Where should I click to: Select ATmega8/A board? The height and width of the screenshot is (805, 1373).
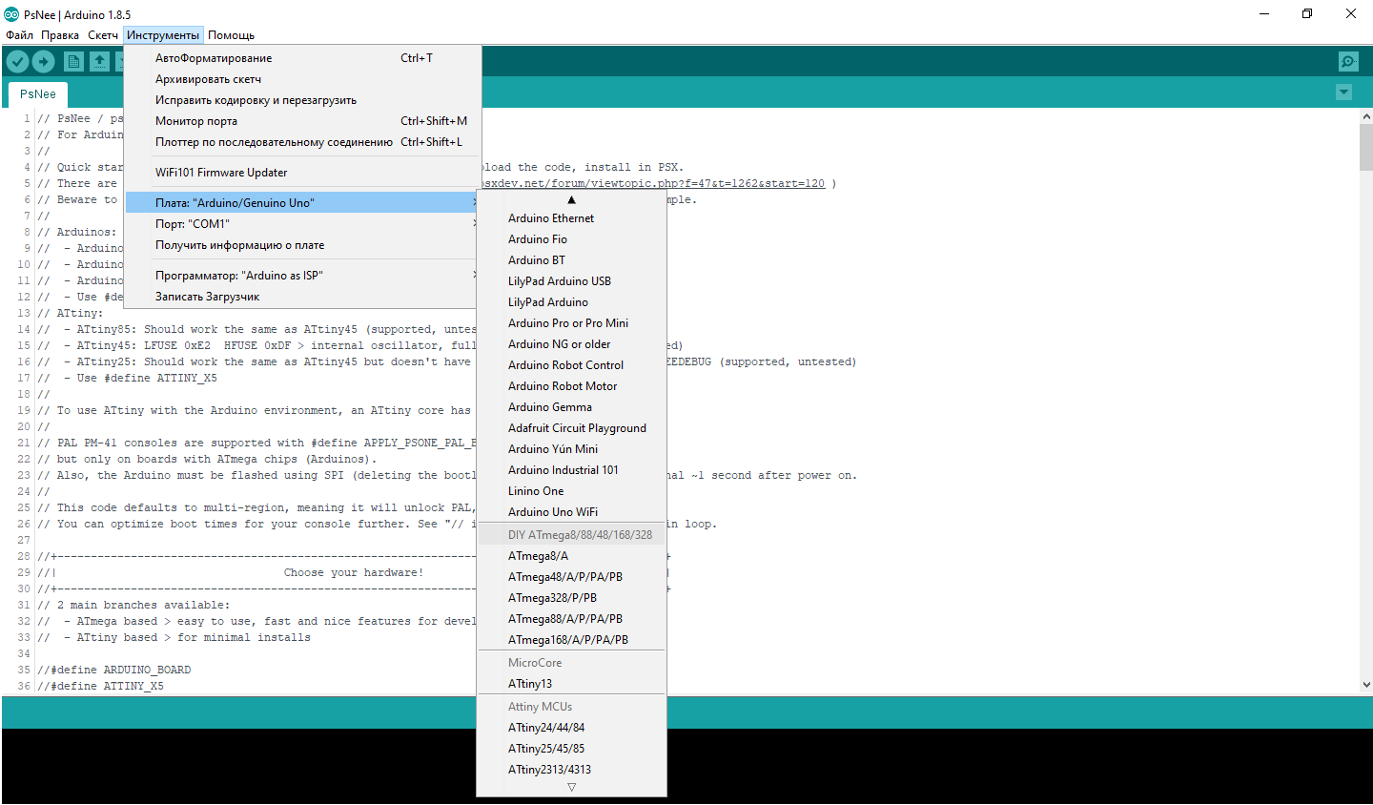pos(571,556)
